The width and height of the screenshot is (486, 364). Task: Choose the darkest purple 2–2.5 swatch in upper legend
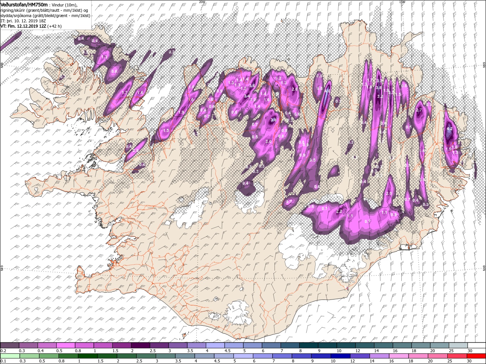140,345
